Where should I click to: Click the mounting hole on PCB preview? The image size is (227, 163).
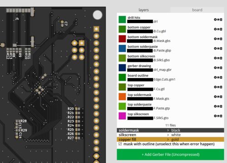[98, 15]
